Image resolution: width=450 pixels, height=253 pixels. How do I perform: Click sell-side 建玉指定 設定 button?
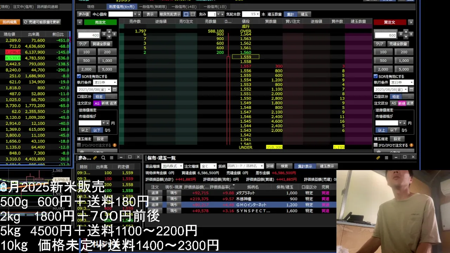pos(100,139)
